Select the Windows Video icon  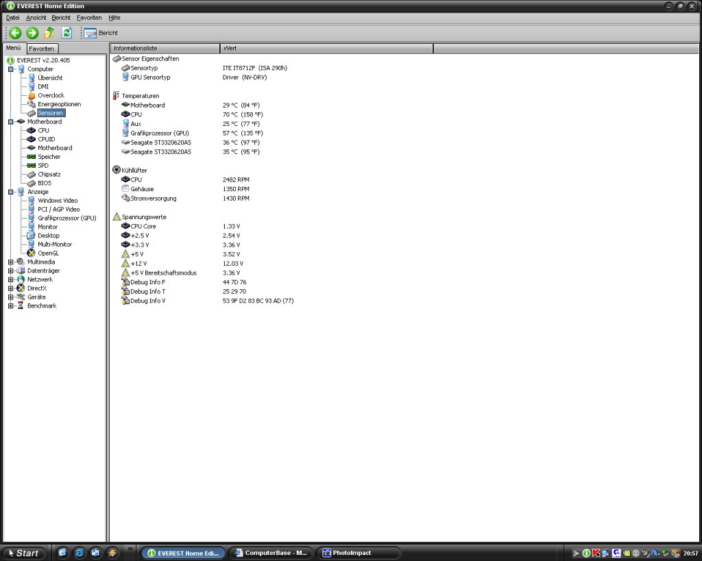[32, 201]
